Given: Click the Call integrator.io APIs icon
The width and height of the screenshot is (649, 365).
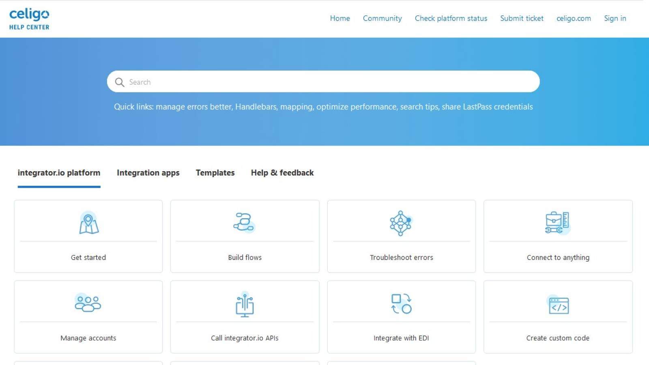Looking at the screenshot, I should [x=245, y=304].
